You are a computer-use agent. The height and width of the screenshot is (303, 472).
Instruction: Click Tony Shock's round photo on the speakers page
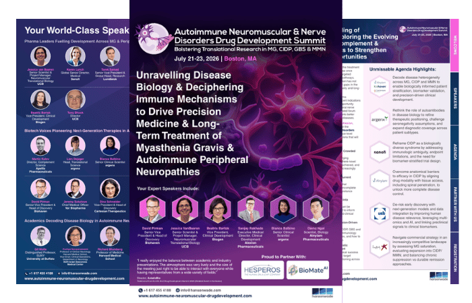tap(76, 100)
